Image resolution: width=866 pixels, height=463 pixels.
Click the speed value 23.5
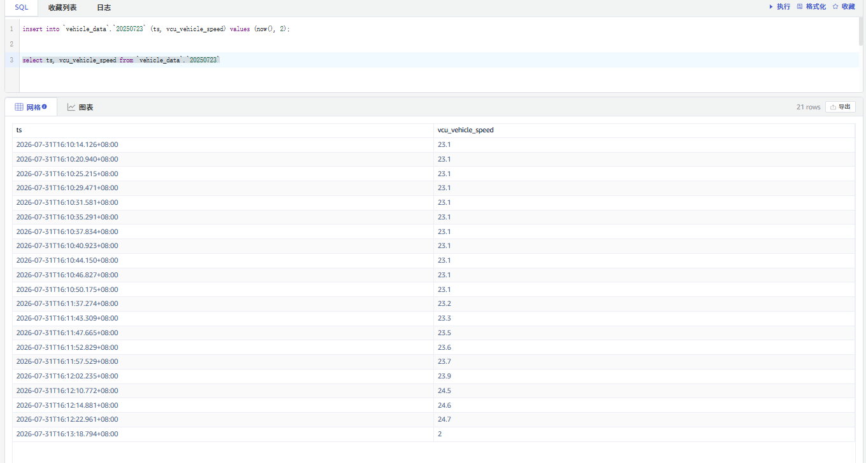point(444,333)
